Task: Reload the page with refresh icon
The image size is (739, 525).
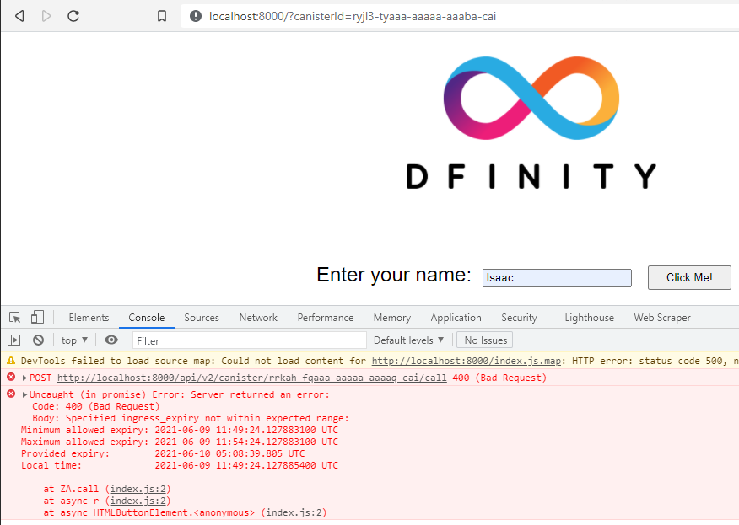Action: (73, 16)
